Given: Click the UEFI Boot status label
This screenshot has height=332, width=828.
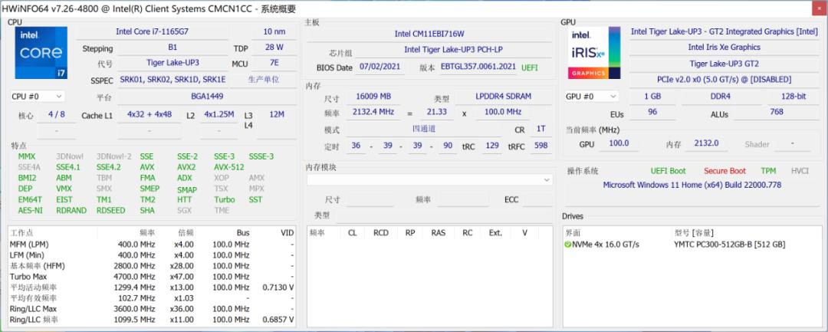Looking at the screenshot, I should (x=668, y=171).
